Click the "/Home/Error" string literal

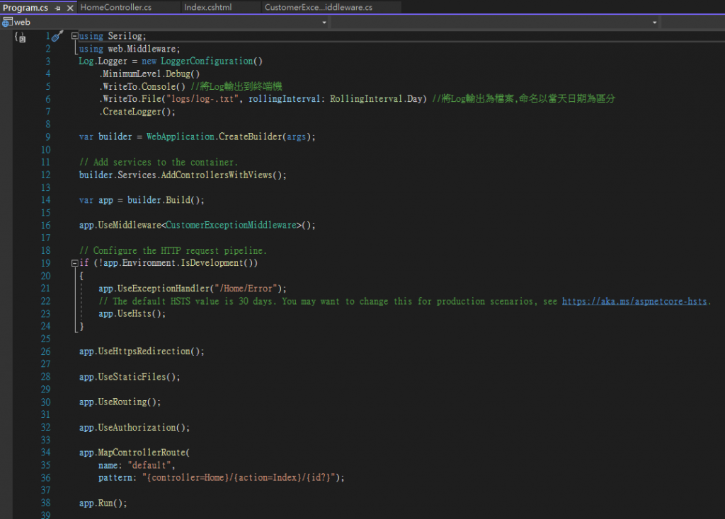(246, 288)
